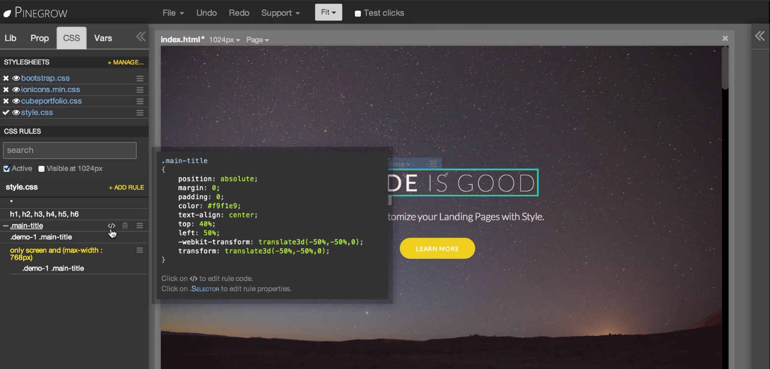Open the File menu
The image size is (770, 369).
tap(173, 13)
